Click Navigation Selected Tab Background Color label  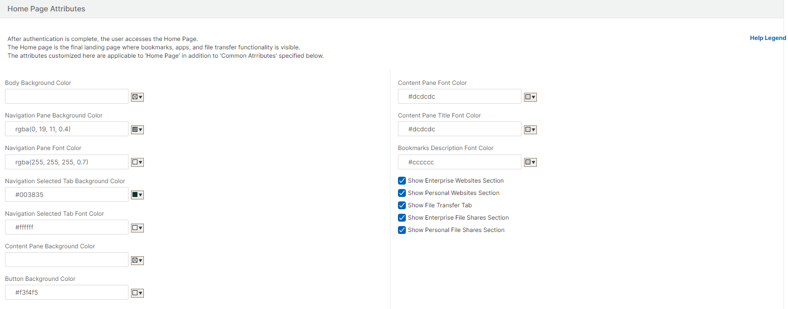(x=65, y=181)
